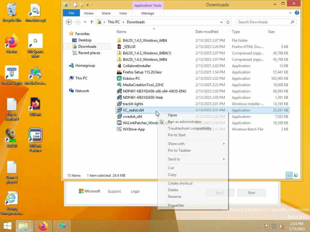Viewport: 310px width, 232px height.
Task: Expand address bar history dropdown
Action: click(221, 22)
